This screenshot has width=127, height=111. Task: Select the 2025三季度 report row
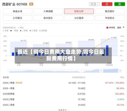pos(63,100)
